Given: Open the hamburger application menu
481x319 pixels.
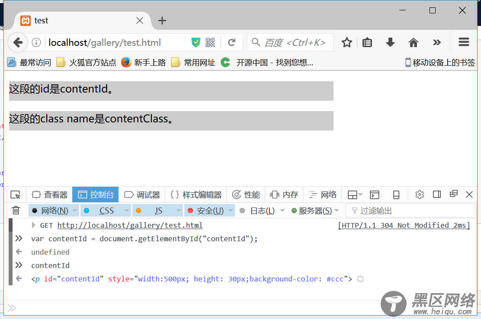Looking at the screenshot, I should tap(464, 42).
